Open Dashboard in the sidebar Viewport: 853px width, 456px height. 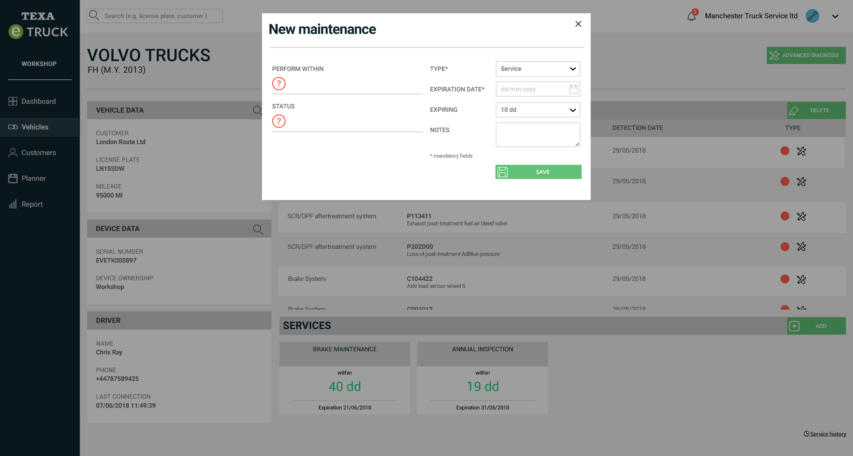40,101
